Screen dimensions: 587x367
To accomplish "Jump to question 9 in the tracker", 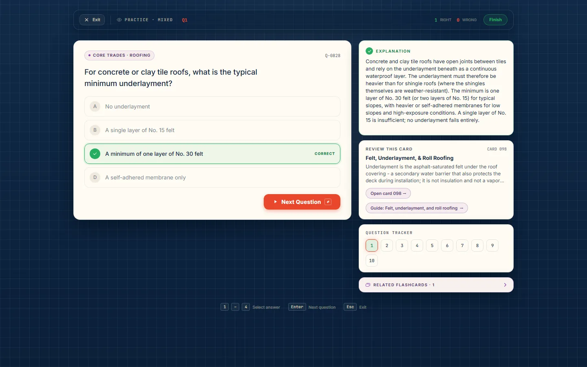I will coord(492,245).
